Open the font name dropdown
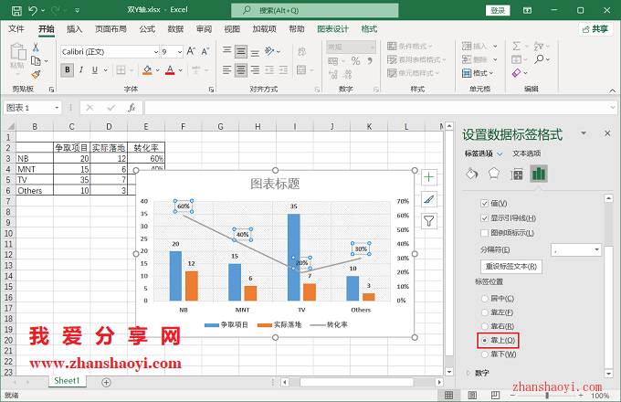This screenshot has height=402, width=621. point(155,52)
